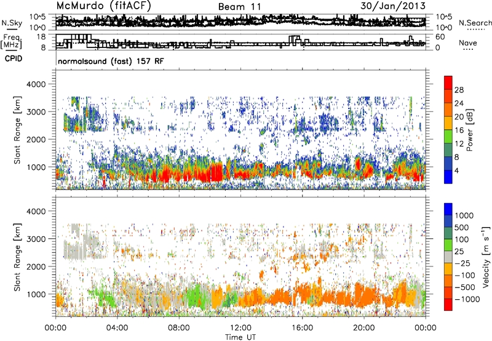
Task: Click the Velocity [m s-1] colorbar title
Action: pos(486,257)
